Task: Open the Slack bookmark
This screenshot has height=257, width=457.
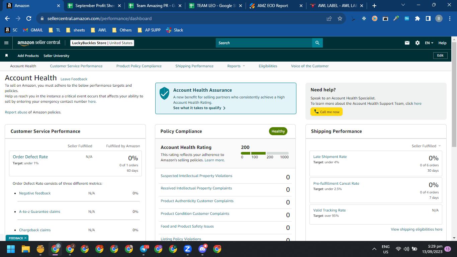Action: click(x=175, y=30)
